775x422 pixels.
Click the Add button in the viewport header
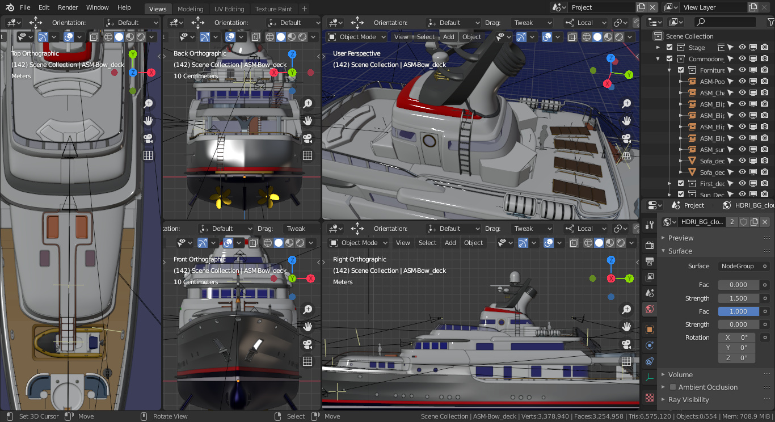pos(448,36)
